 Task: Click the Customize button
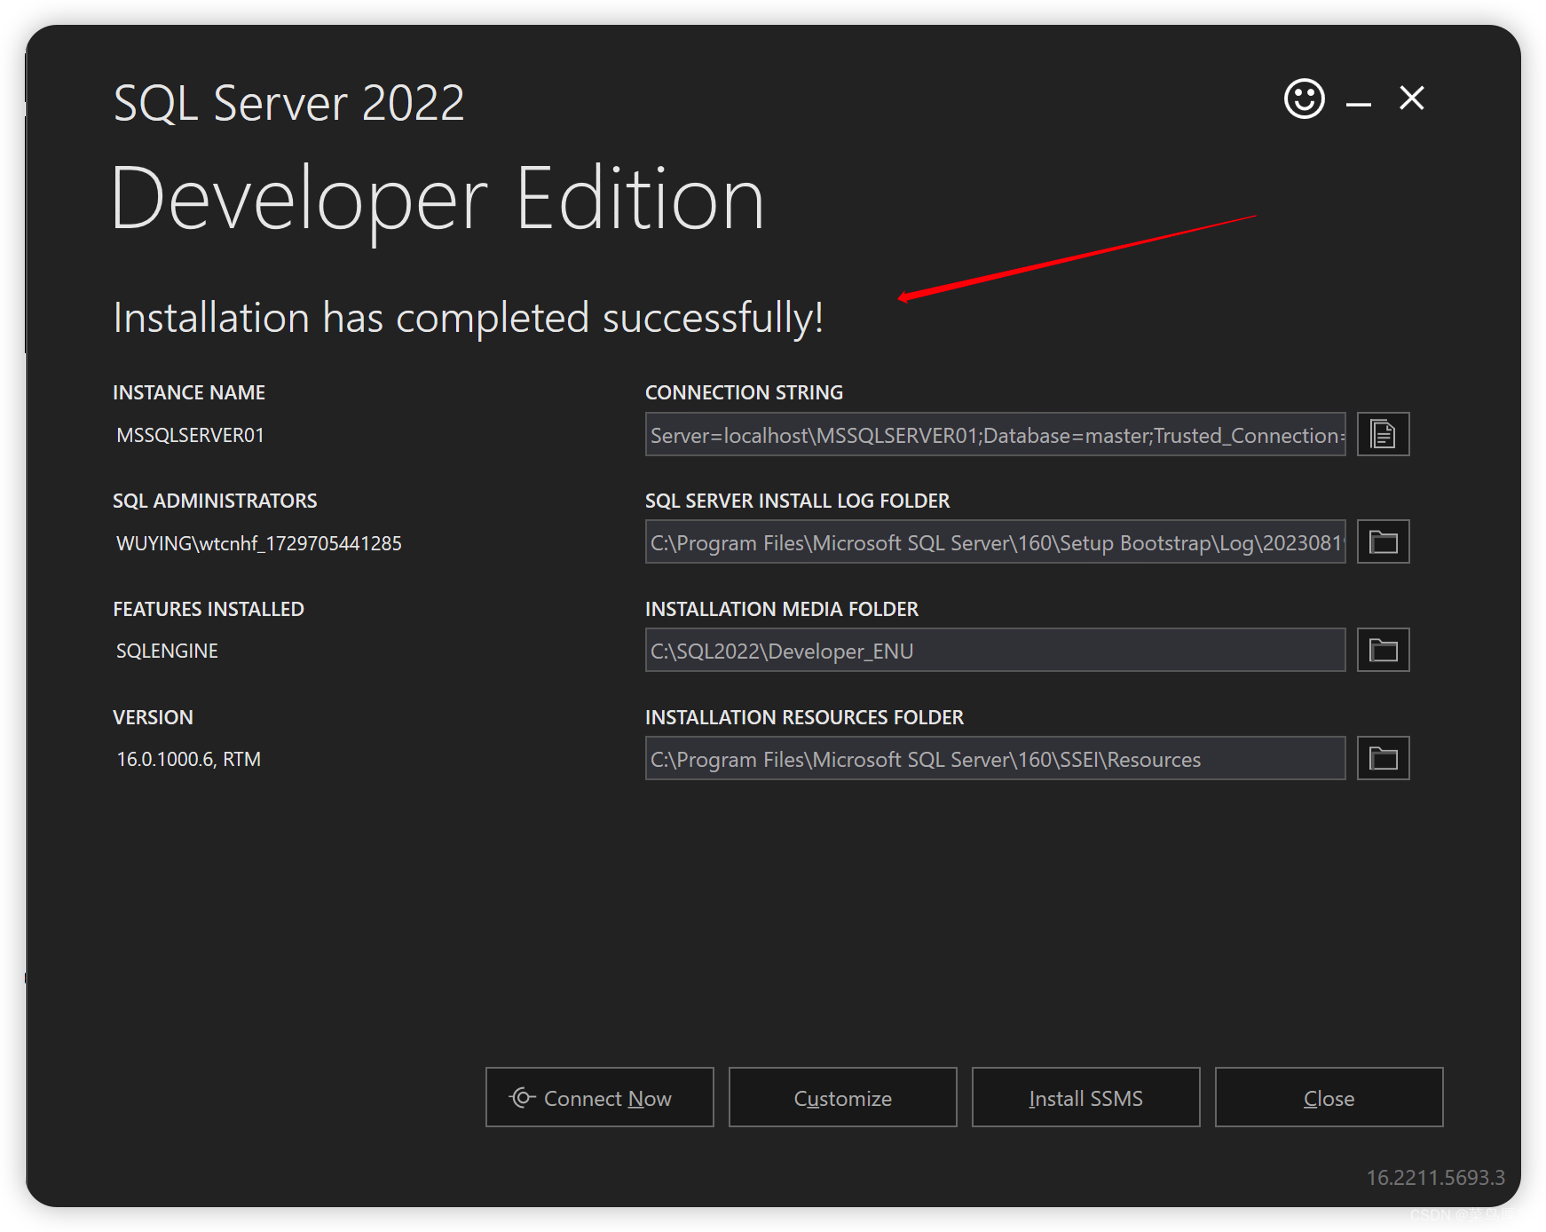(842, 1097)
